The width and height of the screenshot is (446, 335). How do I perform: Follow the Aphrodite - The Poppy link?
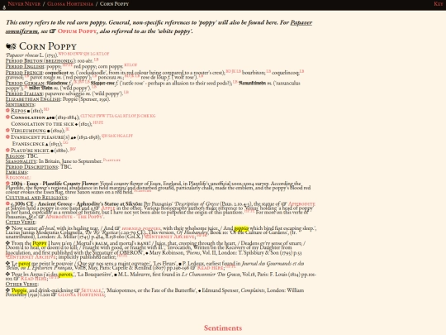click(74, 217)
